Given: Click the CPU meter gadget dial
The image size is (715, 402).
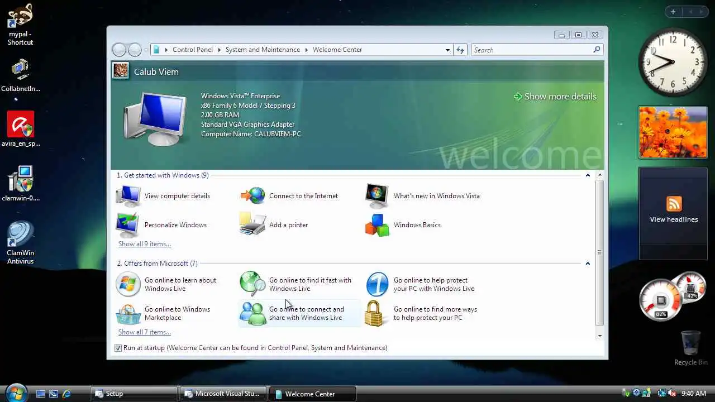Looking at the screenshot, I should tap(661, 300).
